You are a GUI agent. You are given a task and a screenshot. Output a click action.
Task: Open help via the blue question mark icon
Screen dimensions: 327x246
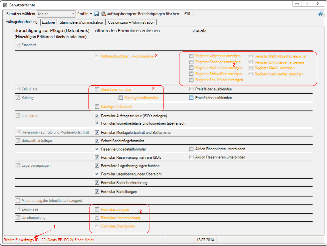pyautogui.click(x=321, y=14)
